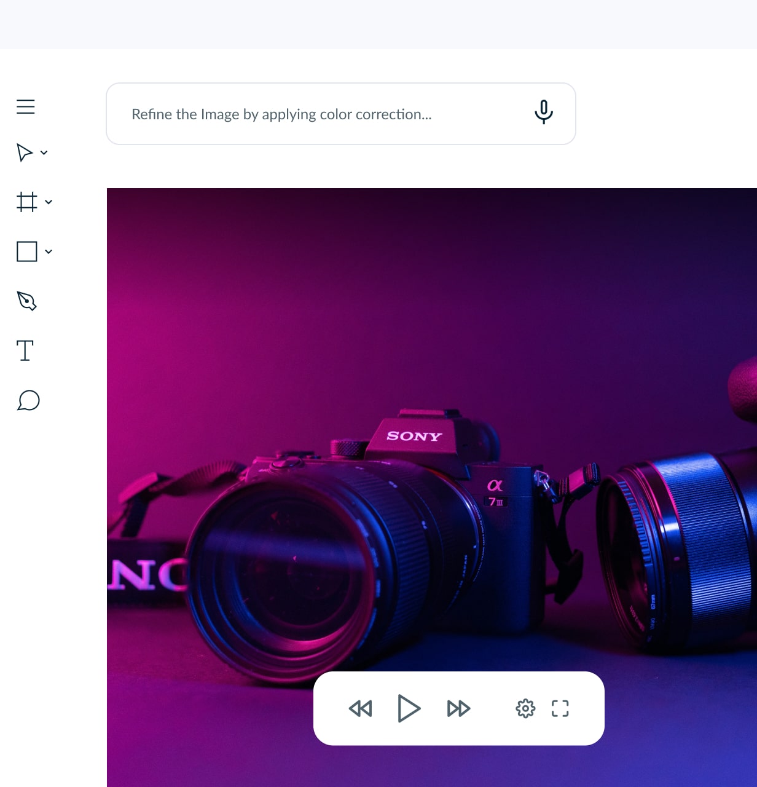Select the Pen tool
This screenshot has height=787, width=757.
pos(27,301)
